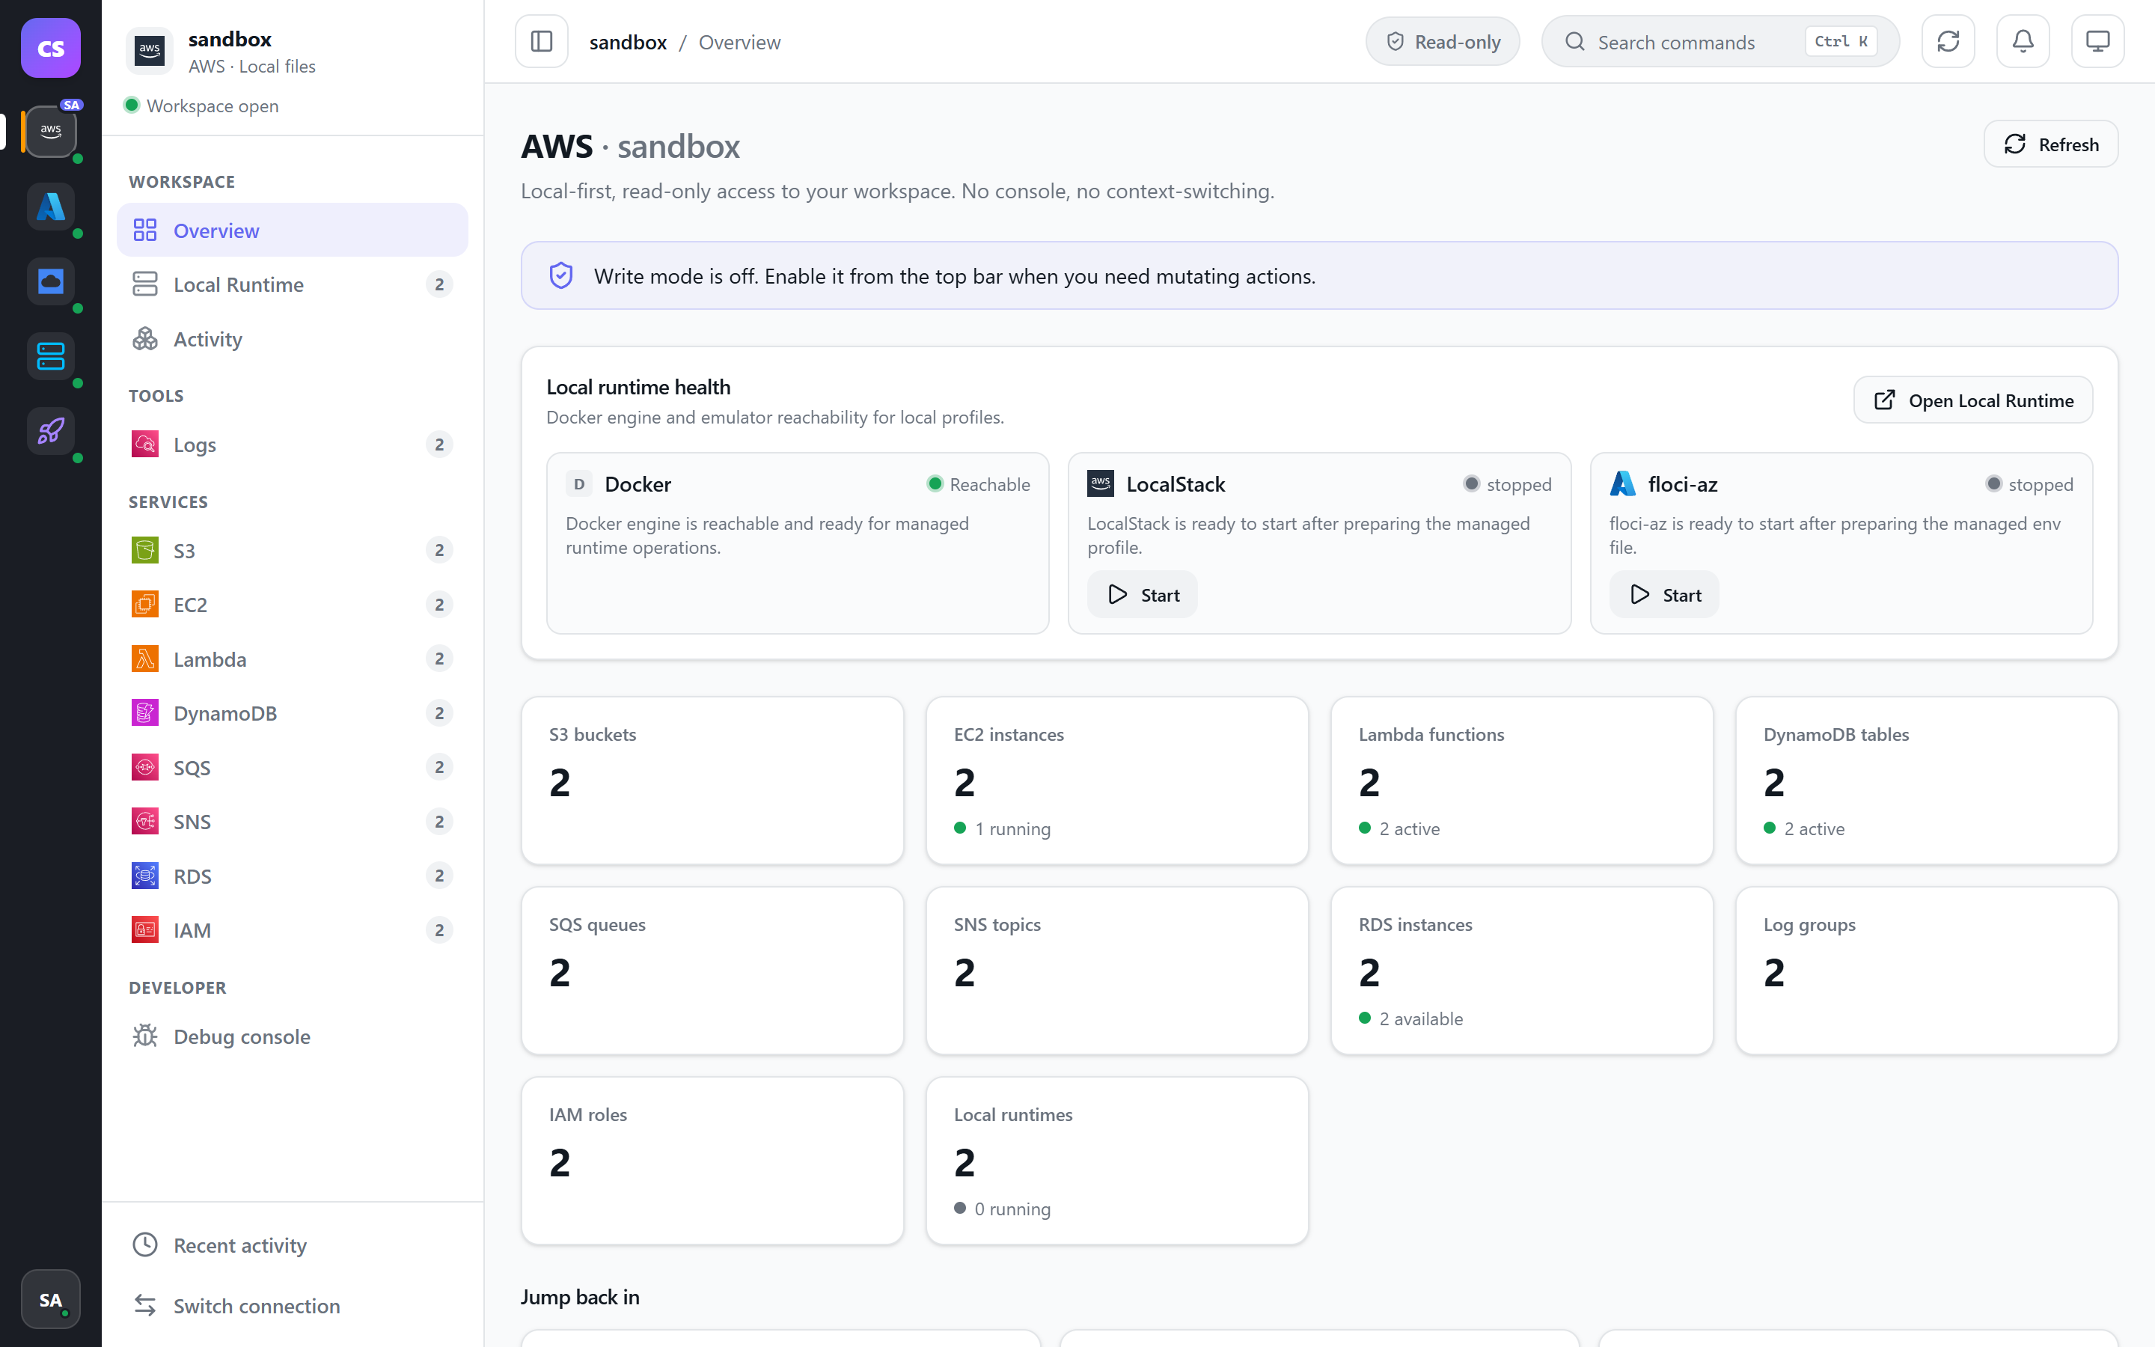This screenshot has width=2155, height=1347.
Task: Click the LocalStack aws logo icon
Action: click(1101, 483)
